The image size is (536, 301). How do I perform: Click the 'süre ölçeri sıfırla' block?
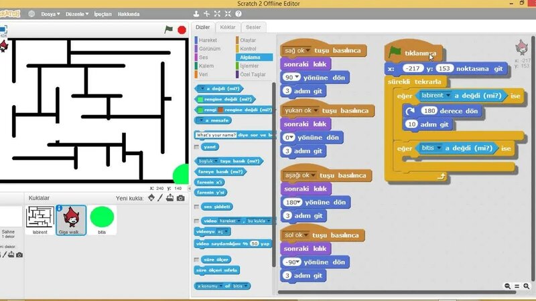click(x=216, y=270)
